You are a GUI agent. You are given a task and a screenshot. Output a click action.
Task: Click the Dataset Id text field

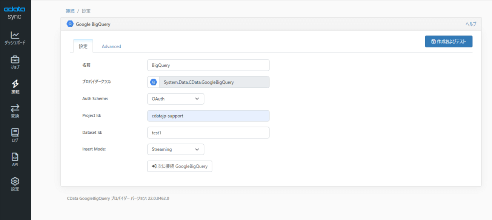click(x=208, y=133)
